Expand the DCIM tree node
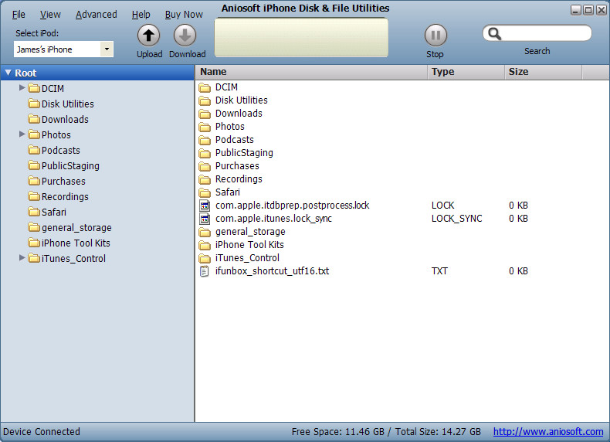Screen dimensions: 610x442 [22, 88]
